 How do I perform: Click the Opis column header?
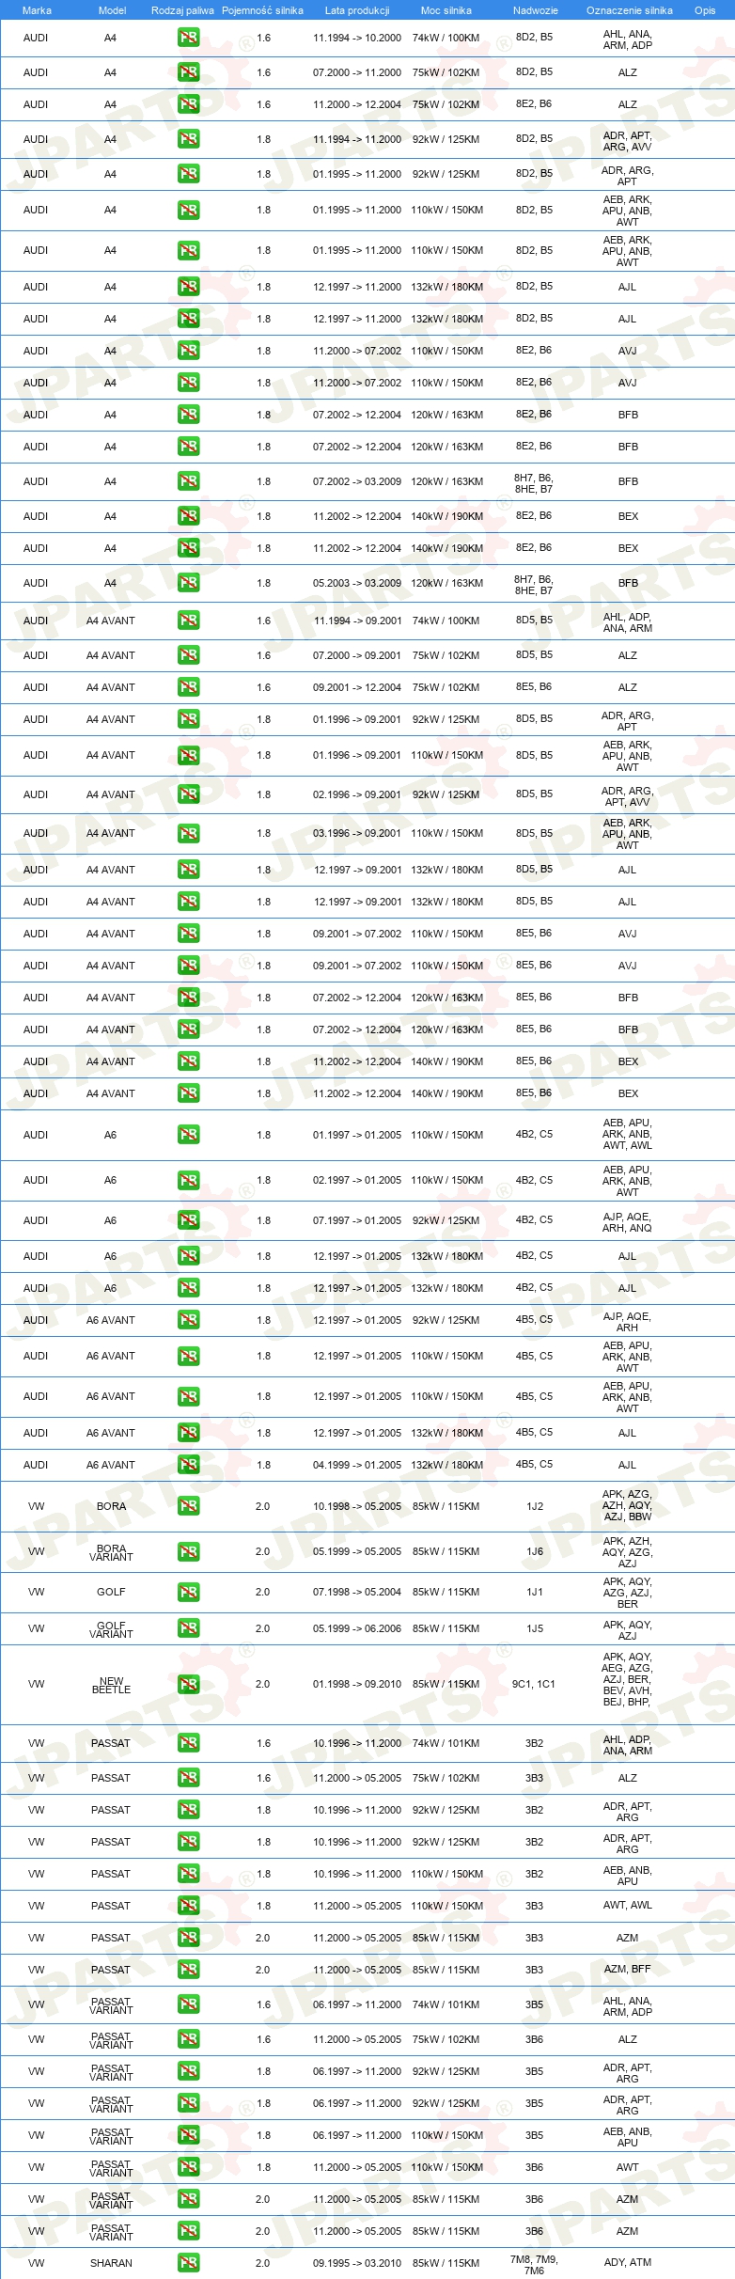point(705,10)
